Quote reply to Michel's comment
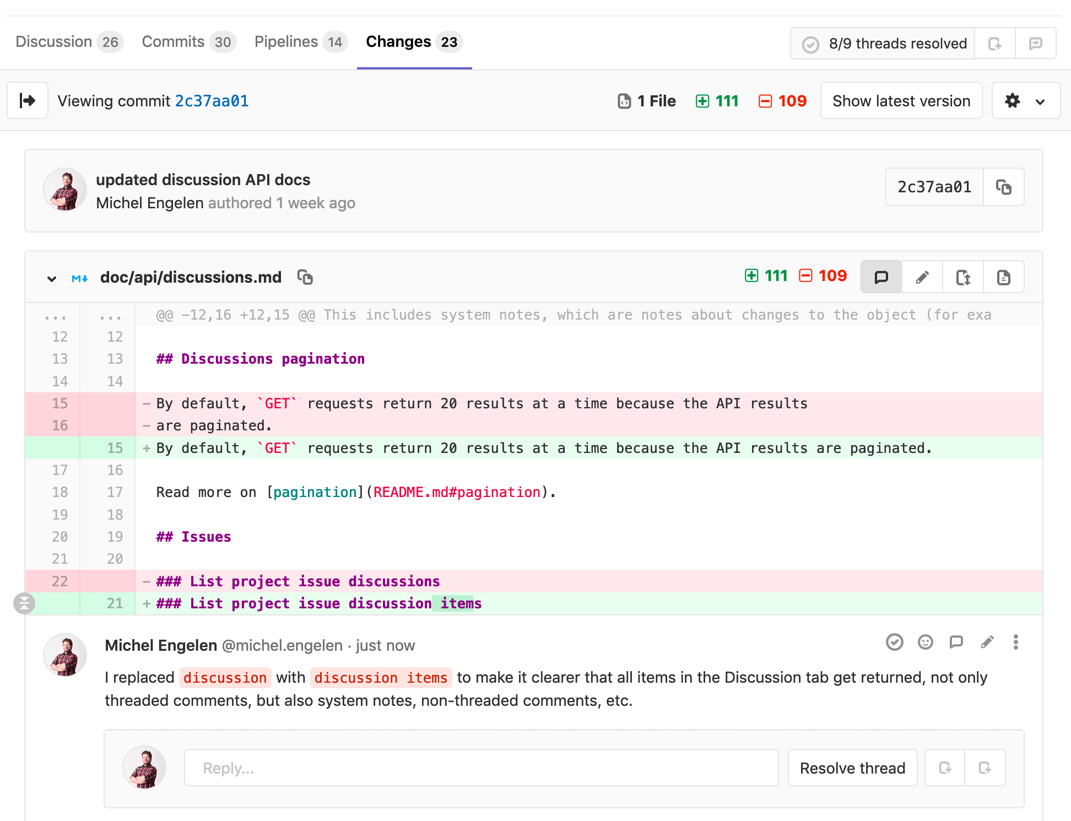This screenshot has height=821, width=1071. 956,642
